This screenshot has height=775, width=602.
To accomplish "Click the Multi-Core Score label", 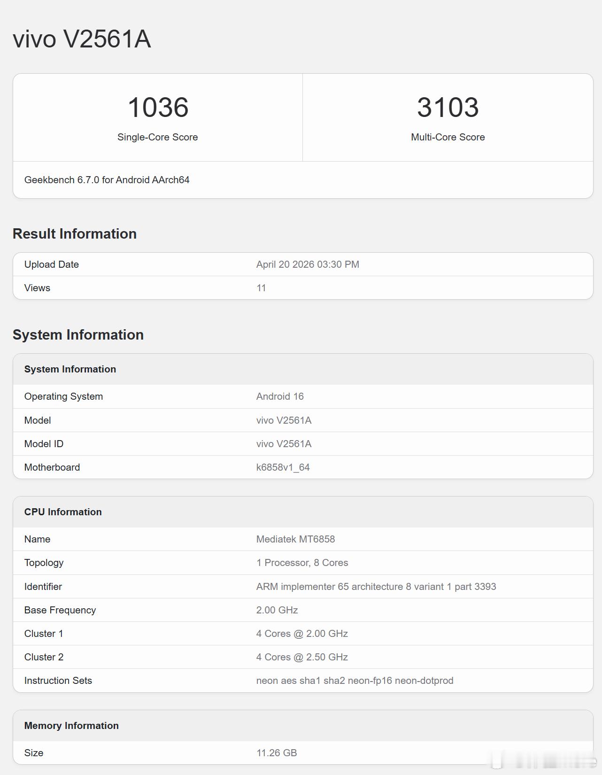I will (x=448, y=137).
